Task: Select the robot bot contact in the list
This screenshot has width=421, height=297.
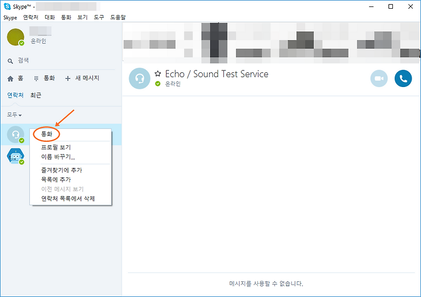Action: coord(16,156)
